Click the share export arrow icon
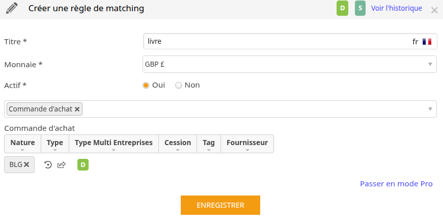The image size is (443, 224). [x=61, y=164]
